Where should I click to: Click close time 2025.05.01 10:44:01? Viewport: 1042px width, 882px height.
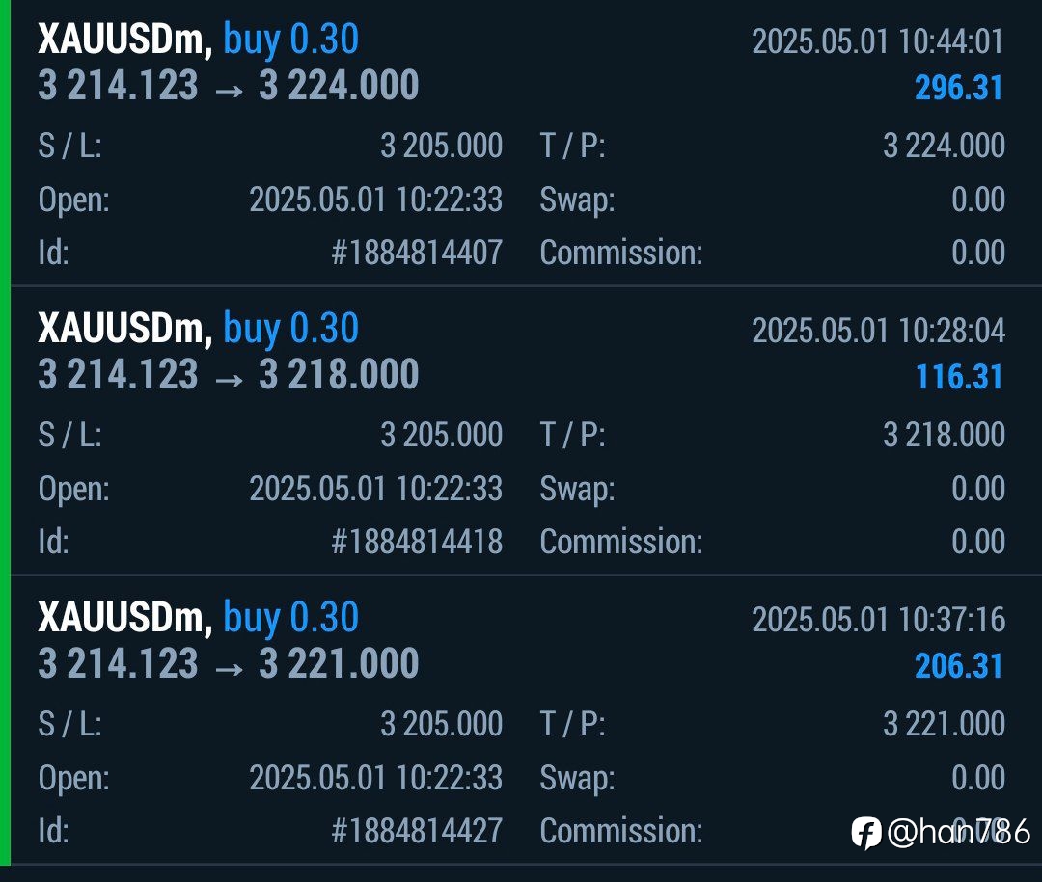coord(878,41)
